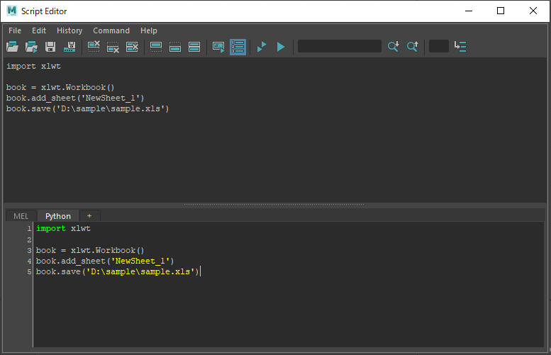Image resolution: width=551 pixels, height=355 pixels.
Task: Clear the input pane
Action: (x=113, y=47)
